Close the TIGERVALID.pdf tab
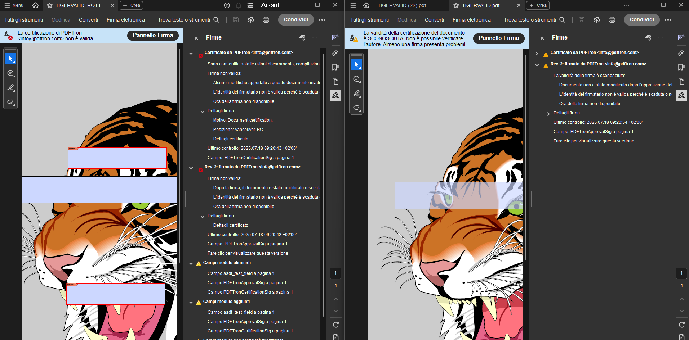The width and height of the screenshot is (689, 340). click(519, 5)
